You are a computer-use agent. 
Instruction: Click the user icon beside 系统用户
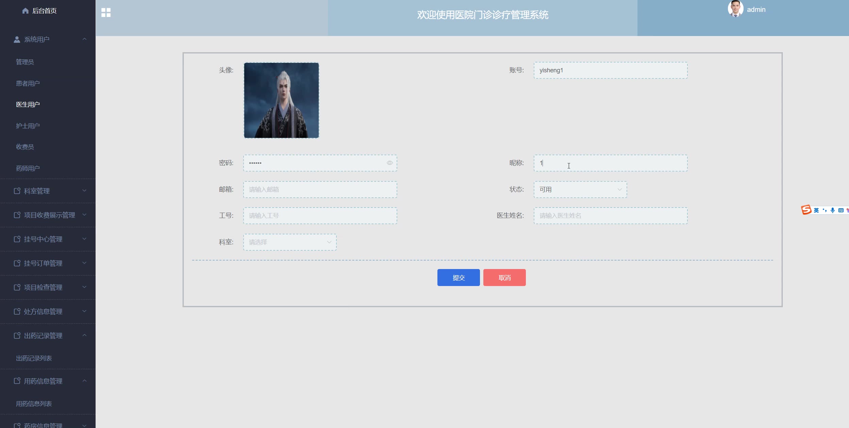[17, 39]
